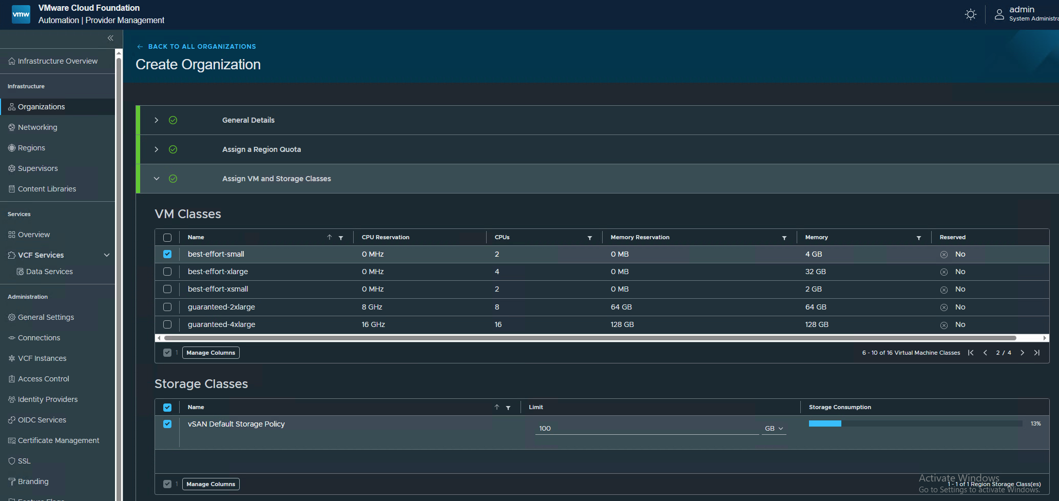Collapse the sidebar with double-chevron icon
The image size is (1059, 501).
tap(110, 38)
